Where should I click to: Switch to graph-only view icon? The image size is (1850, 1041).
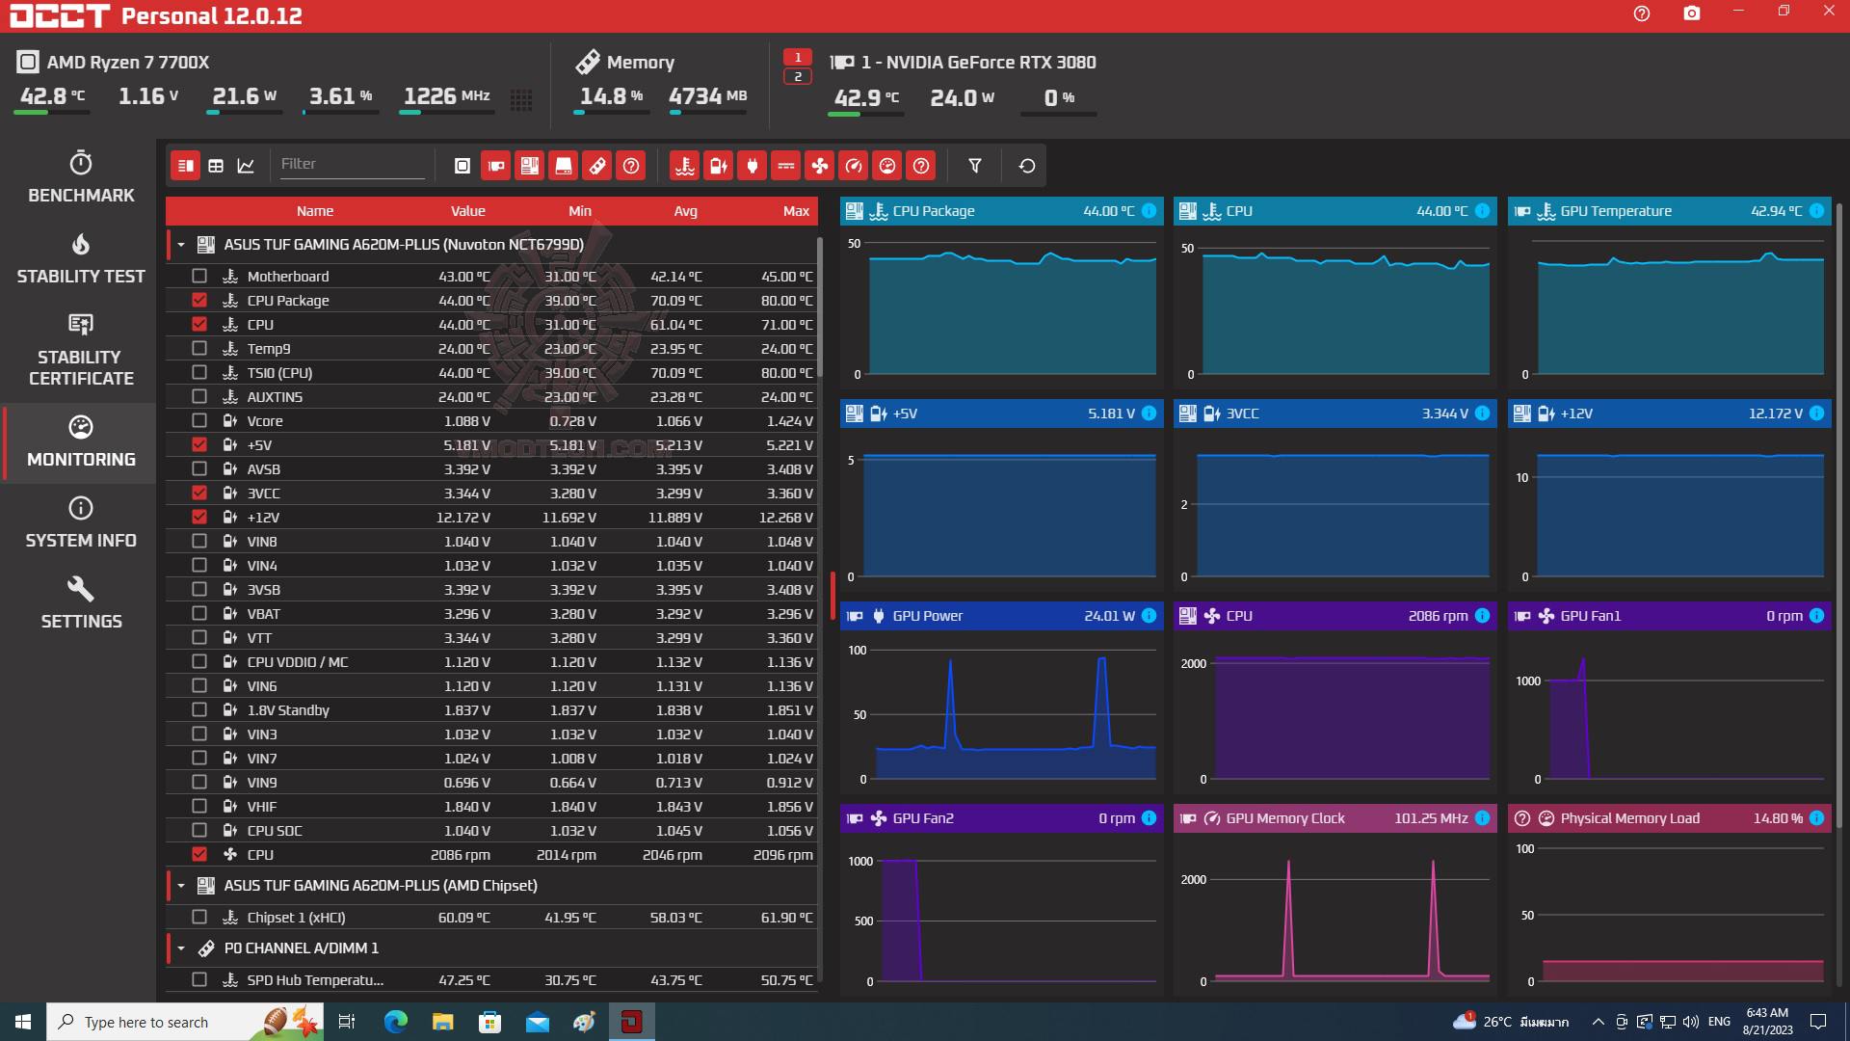coord(246,166)
